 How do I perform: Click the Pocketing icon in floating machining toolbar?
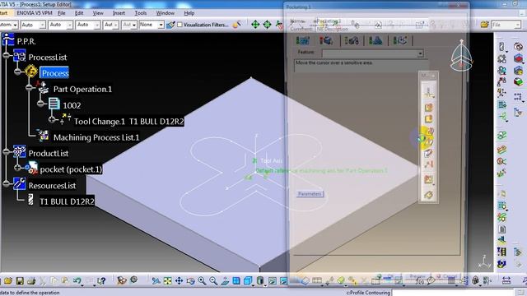coord(428,108)
